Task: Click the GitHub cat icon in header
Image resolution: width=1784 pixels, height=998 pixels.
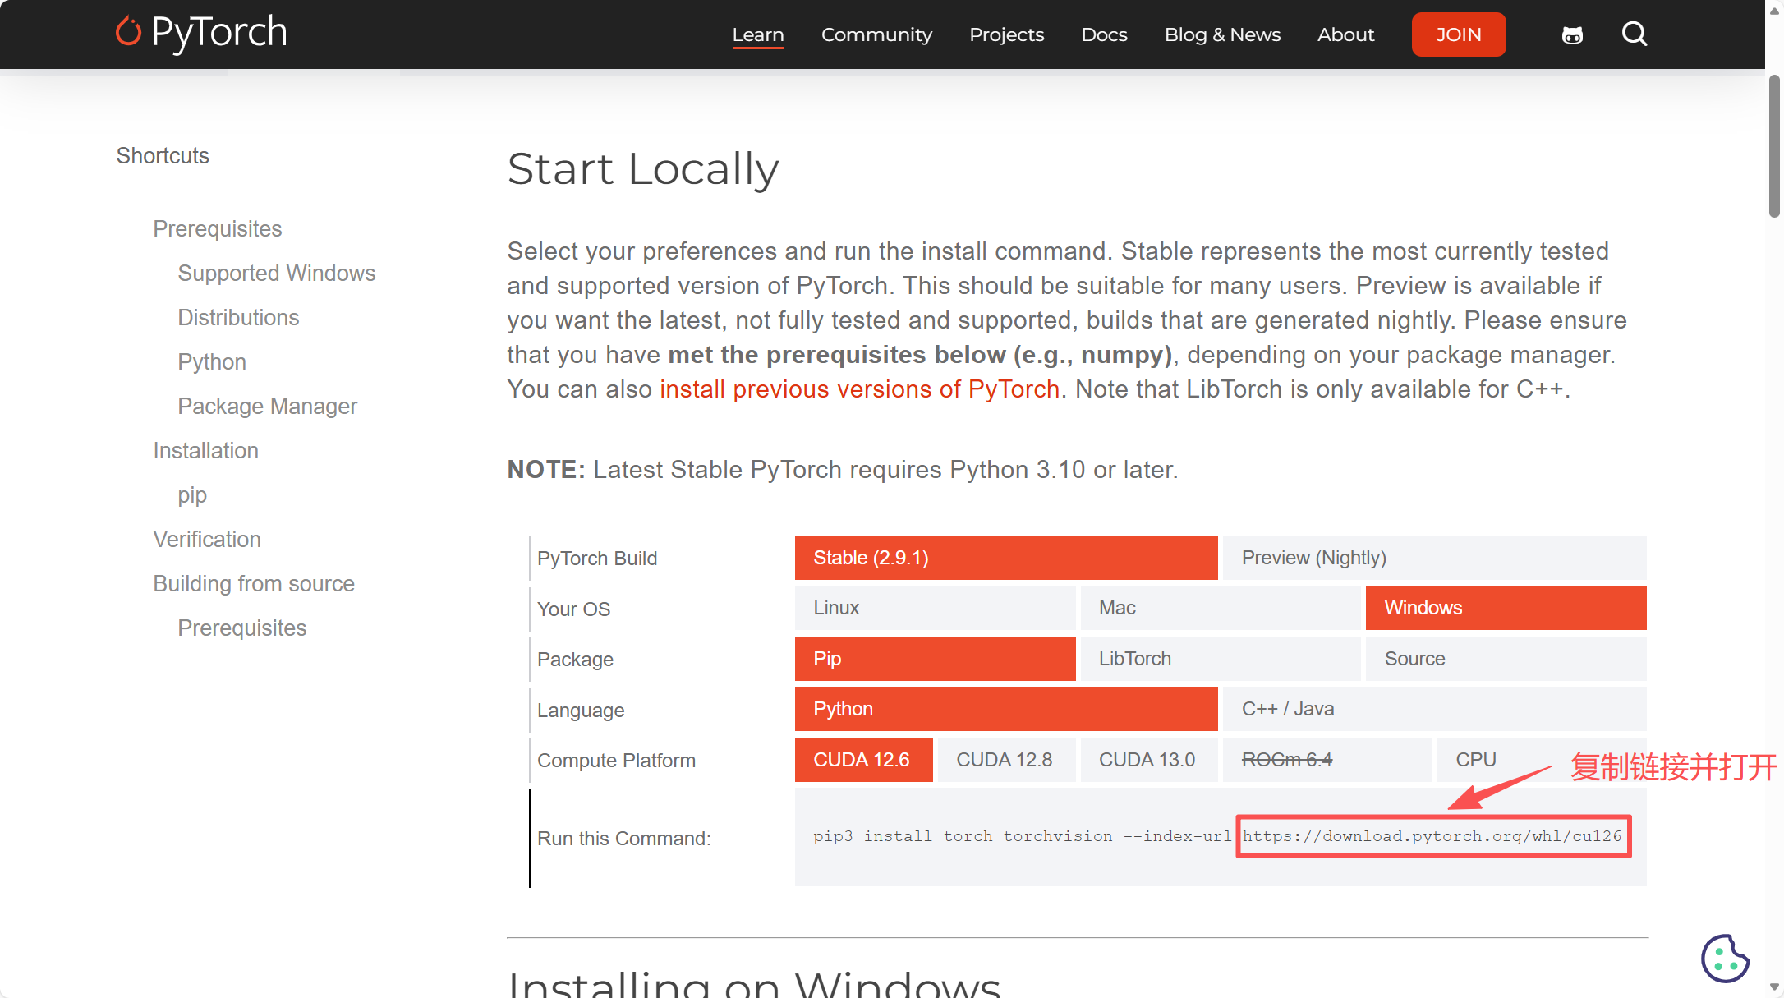Action: [1572, 35]
